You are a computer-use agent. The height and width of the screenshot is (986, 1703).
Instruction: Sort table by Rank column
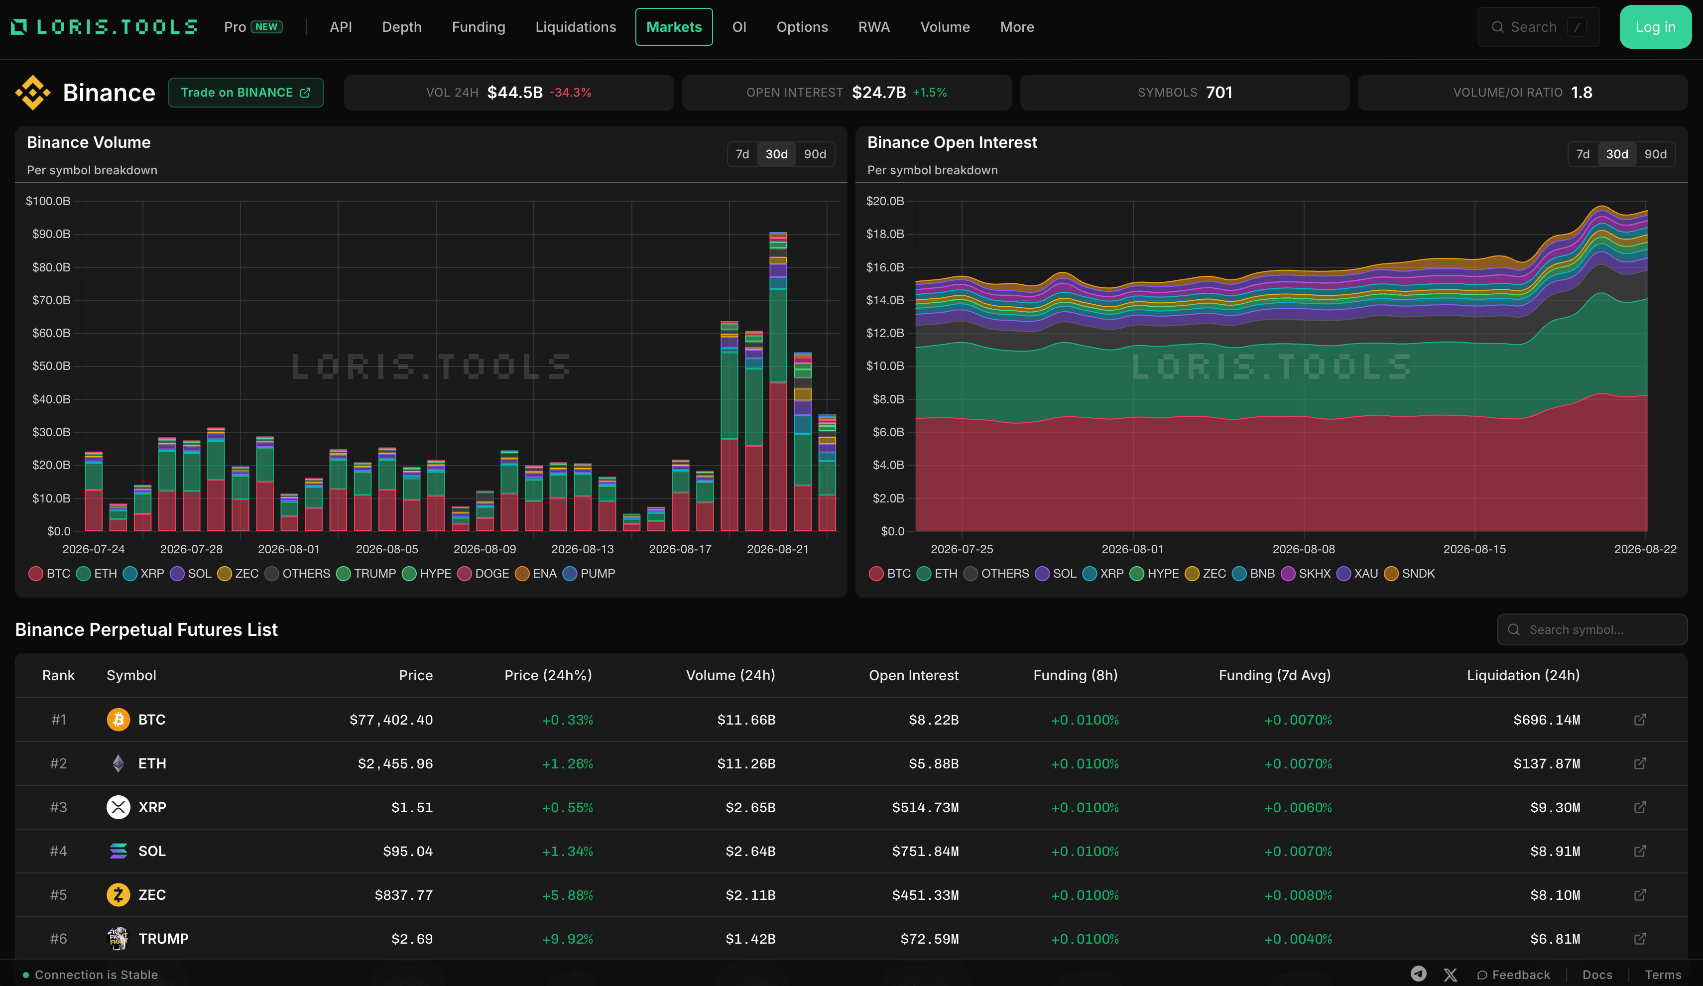pos(59,675)
